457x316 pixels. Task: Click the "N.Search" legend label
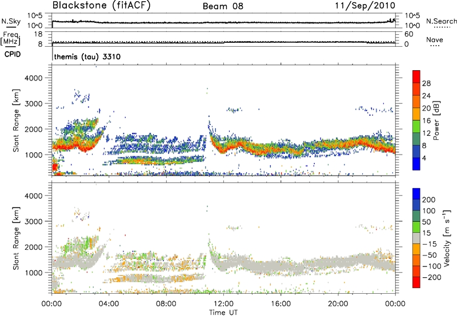442,21
